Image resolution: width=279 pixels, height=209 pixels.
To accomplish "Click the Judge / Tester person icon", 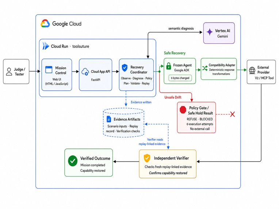I will (9, 71).
